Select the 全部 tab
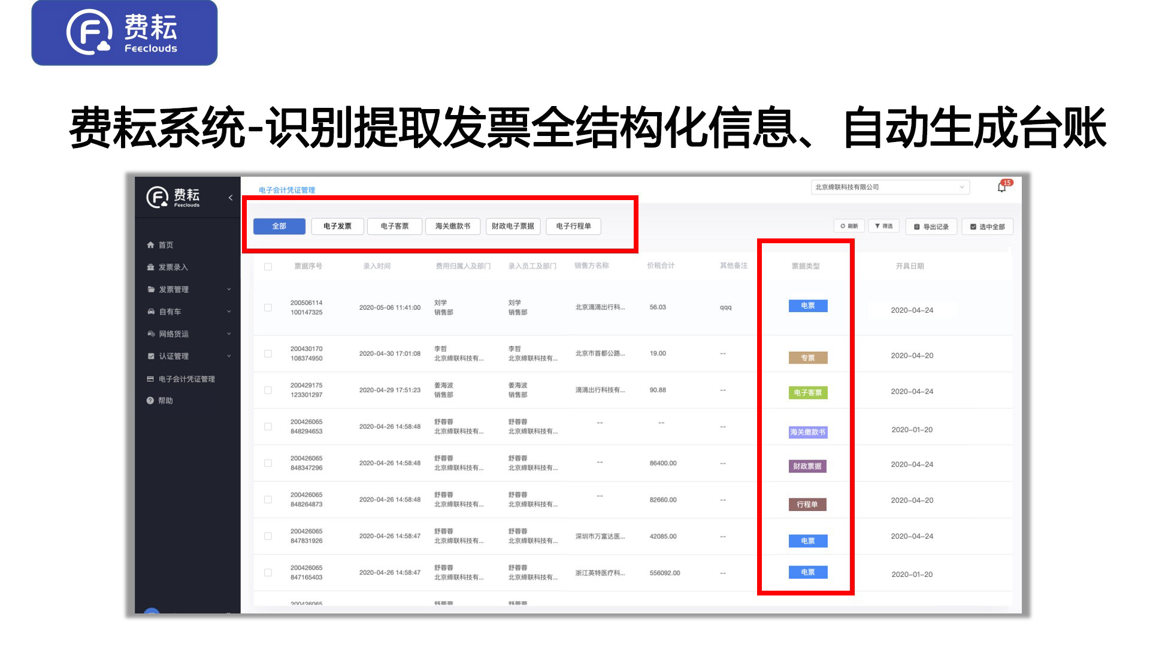1150x647 pixels. point(279,226)
